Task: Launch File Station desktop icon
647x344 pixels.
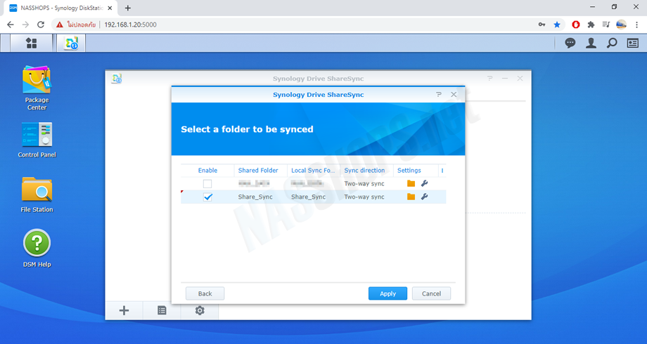Action: pyautogui.click(x=37, y=194)
